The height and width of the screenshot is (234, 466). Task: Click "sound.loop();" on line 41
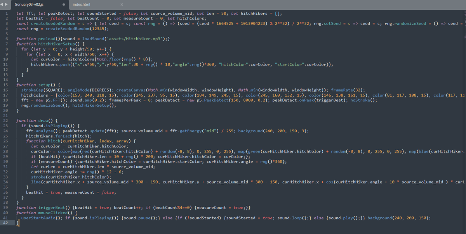[292, 218]
